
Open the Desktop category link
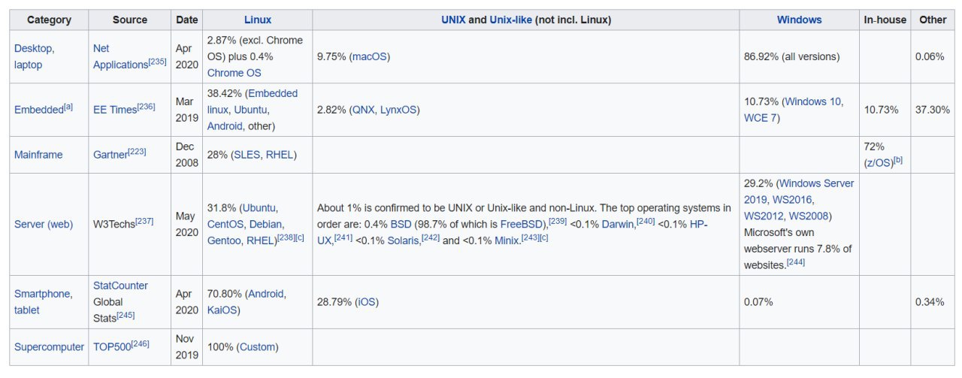pyautogui.click(x=32, y=48)
